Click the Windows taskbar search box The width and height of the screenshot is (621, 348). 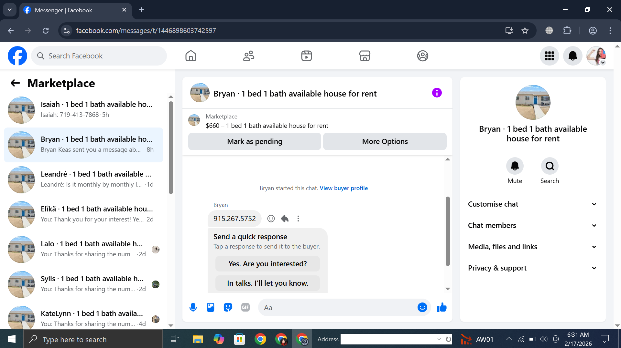[93, 339]
